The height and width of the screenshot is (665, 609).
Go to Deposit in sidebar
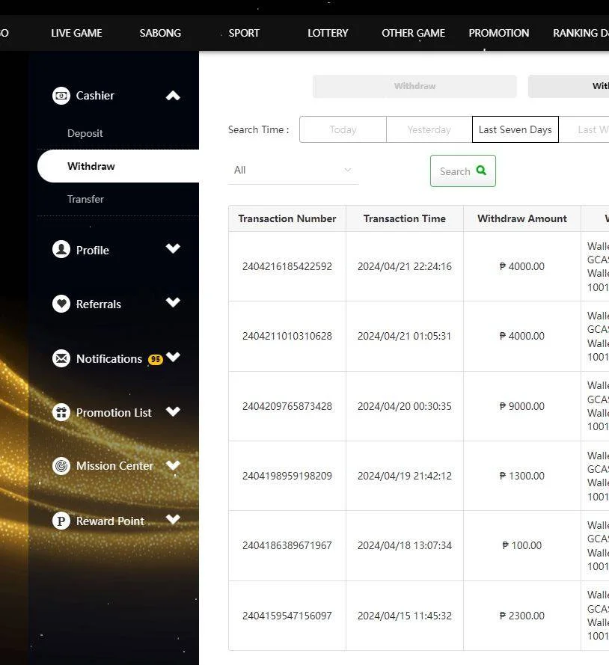(x=85, y=133)
